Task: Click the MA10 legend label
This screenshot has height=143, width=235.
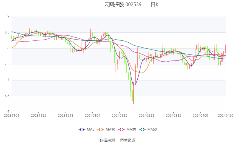Action: (110, 129)
